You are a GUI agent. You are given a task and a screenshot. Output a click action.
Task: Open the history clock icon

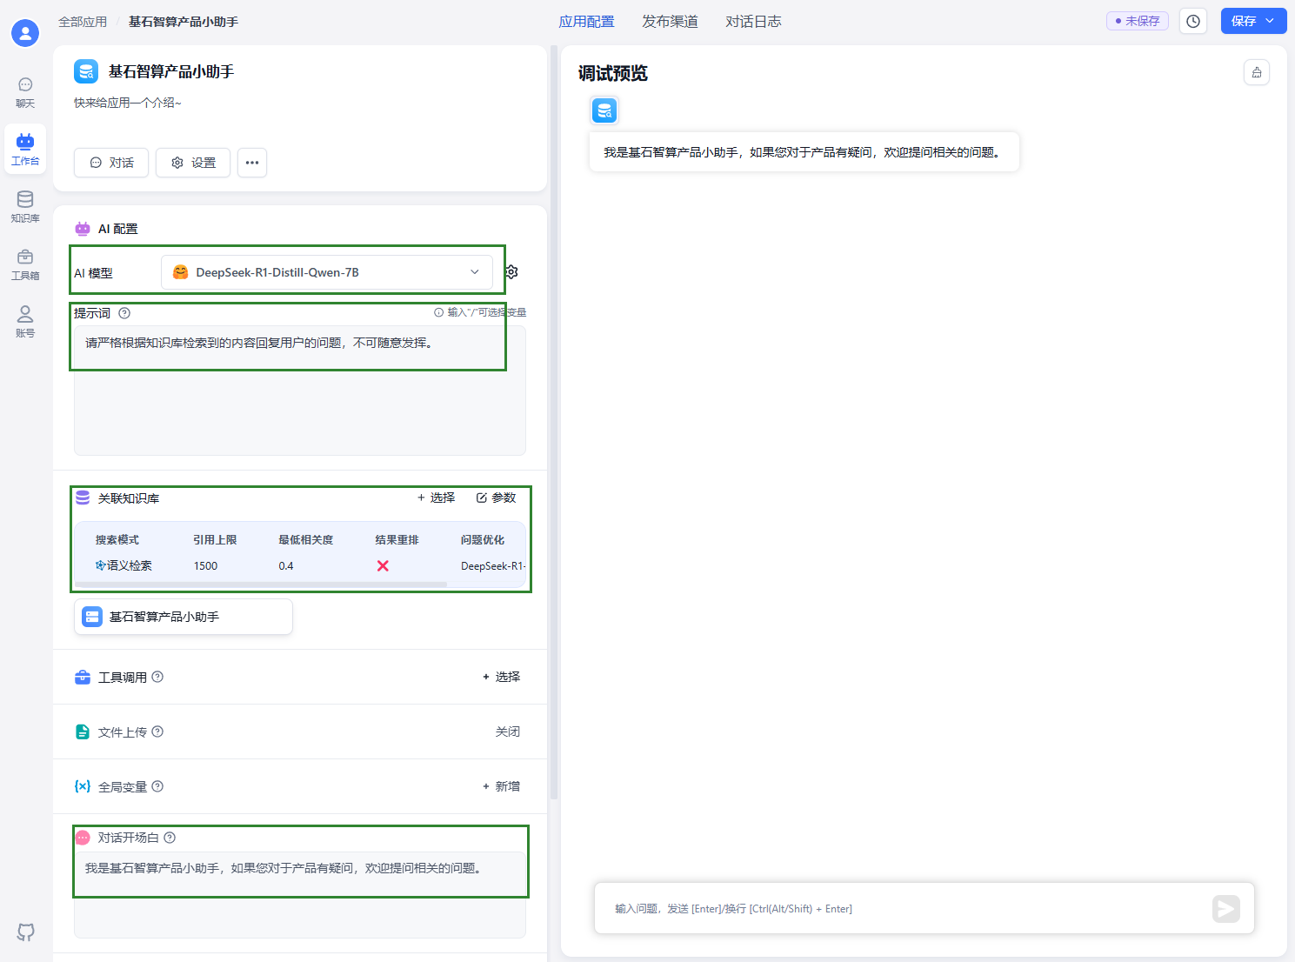[1193, 22]
